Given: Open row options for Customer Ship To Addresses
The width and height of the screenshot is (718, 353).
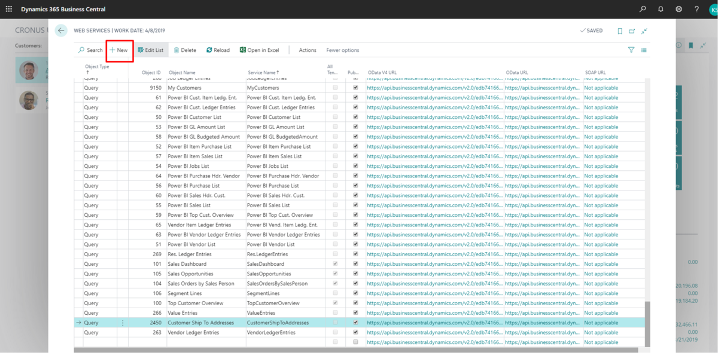Looking at the screenshot, I should click(123, 323).
